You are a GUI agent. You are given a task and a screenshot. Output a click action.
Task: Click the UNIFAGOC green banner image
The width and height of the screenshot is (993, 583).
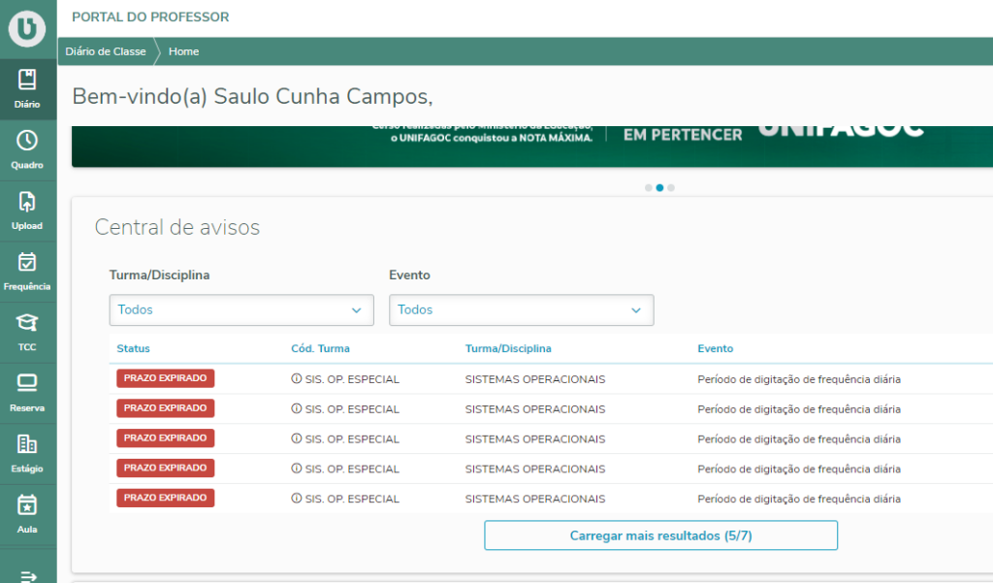(531, 146)
